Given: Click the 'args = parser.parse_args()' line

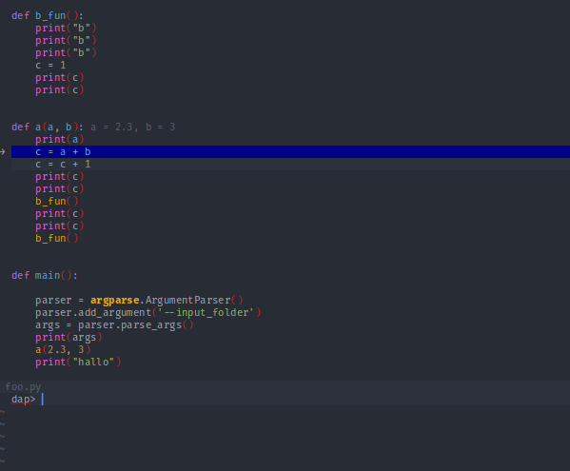Looking at the screenshot, I should pos(114,324).
